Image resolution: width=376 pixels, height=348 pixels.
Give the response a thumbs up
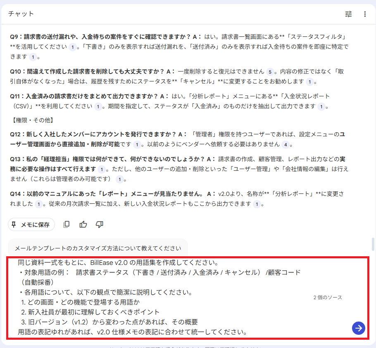coord(83,224)
